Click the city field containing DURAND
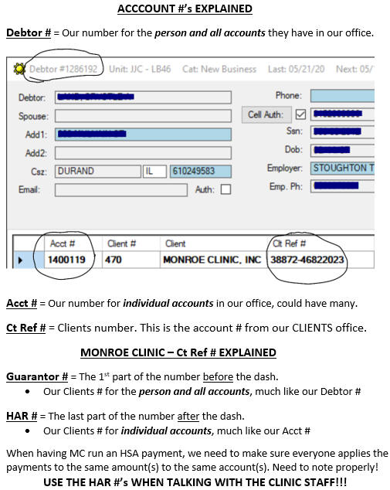 pos(98,172)
